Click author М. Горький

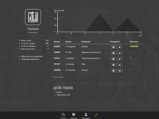(x=70, y=70)
